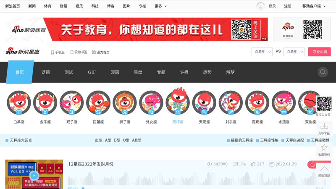Open the Libra 天秤座 zodiac icon
Viewport: 336px width, 189px height.
pyautogui.click(x=178, y=101)
